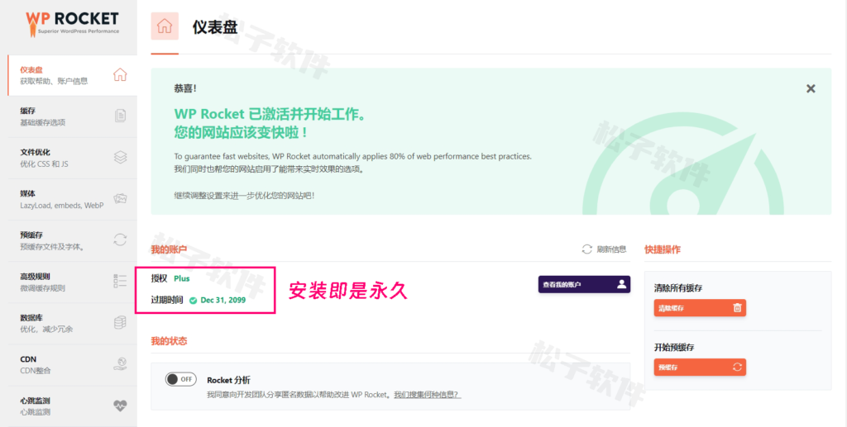Click the refresh icon on 预缓存 button
This screenshot has height=427, width=847.
tap(737, 368)
